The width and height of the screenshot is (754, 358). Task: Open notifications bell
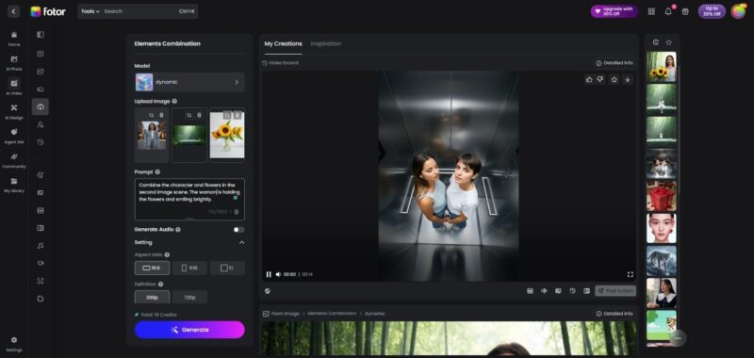(668, 11)
